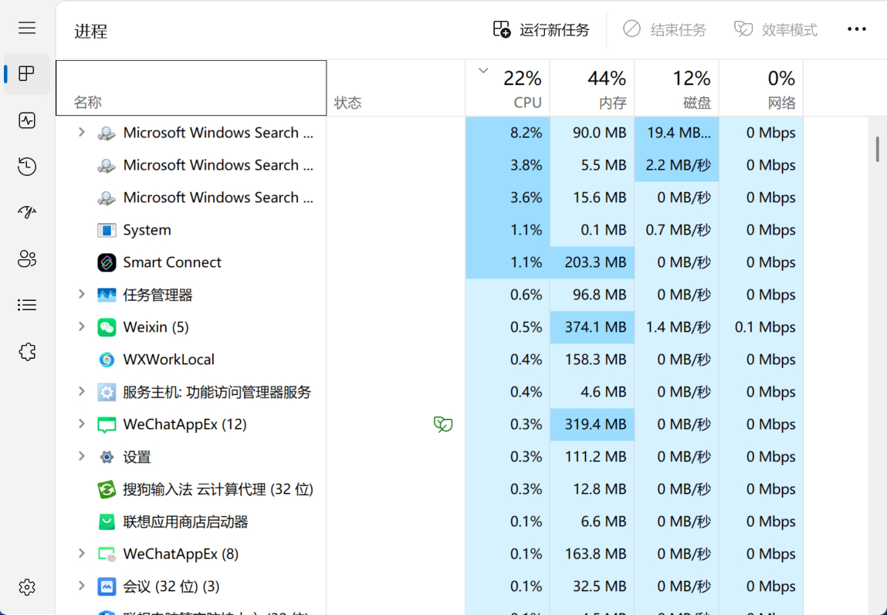Click the Weixin app icon
Image resolution: width=887 pixels, height=615 pixels.
pyautogui.click(x=107, y=327)
